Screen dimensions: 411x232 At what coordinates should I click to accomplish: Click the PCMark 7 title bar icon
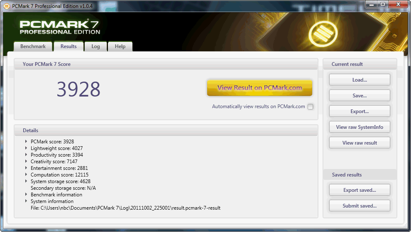point(6,6)
